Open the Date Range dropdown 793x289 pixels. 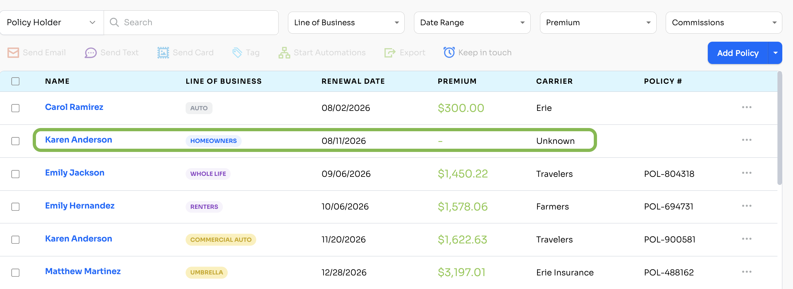pos(472,23)
